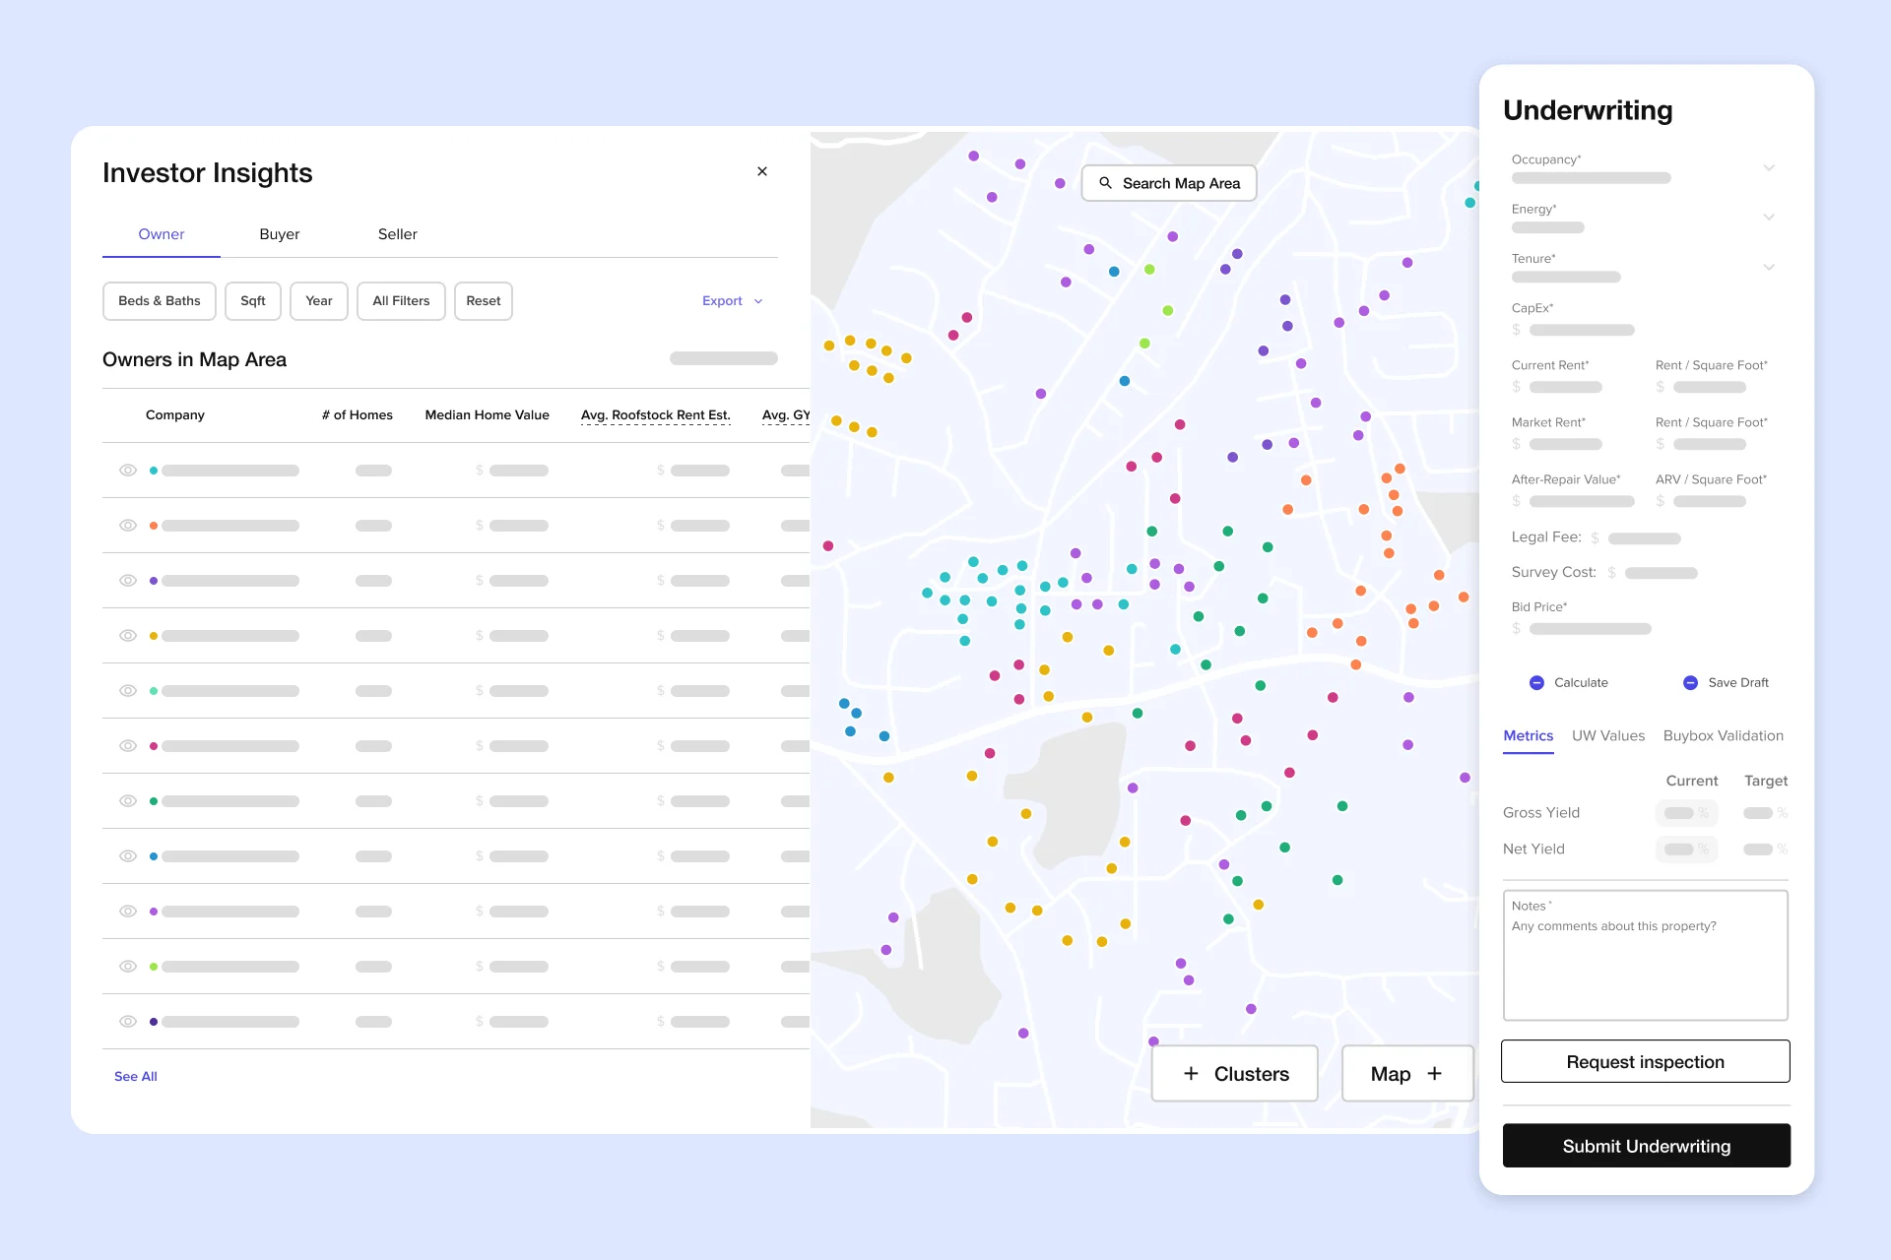
Task: Expand the Energy dropdown
Action: [x=1769, y=218]
